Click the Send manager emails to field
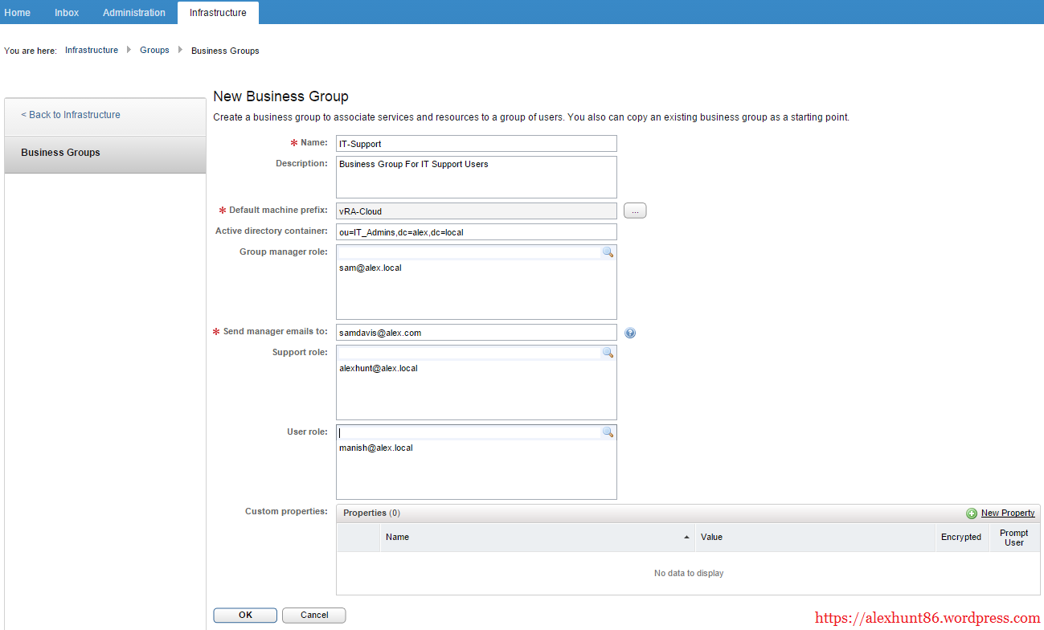1044x630 pixels. (476, 333)
